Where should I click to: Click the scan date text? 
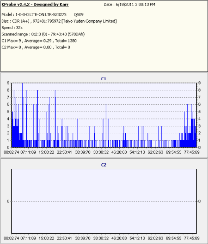tap(129, 5)
